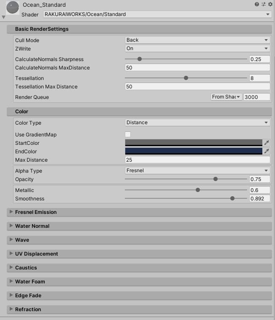This screenshot has width=275, height=320.
Task: Expand the Water Foam section
Action: 139,282
